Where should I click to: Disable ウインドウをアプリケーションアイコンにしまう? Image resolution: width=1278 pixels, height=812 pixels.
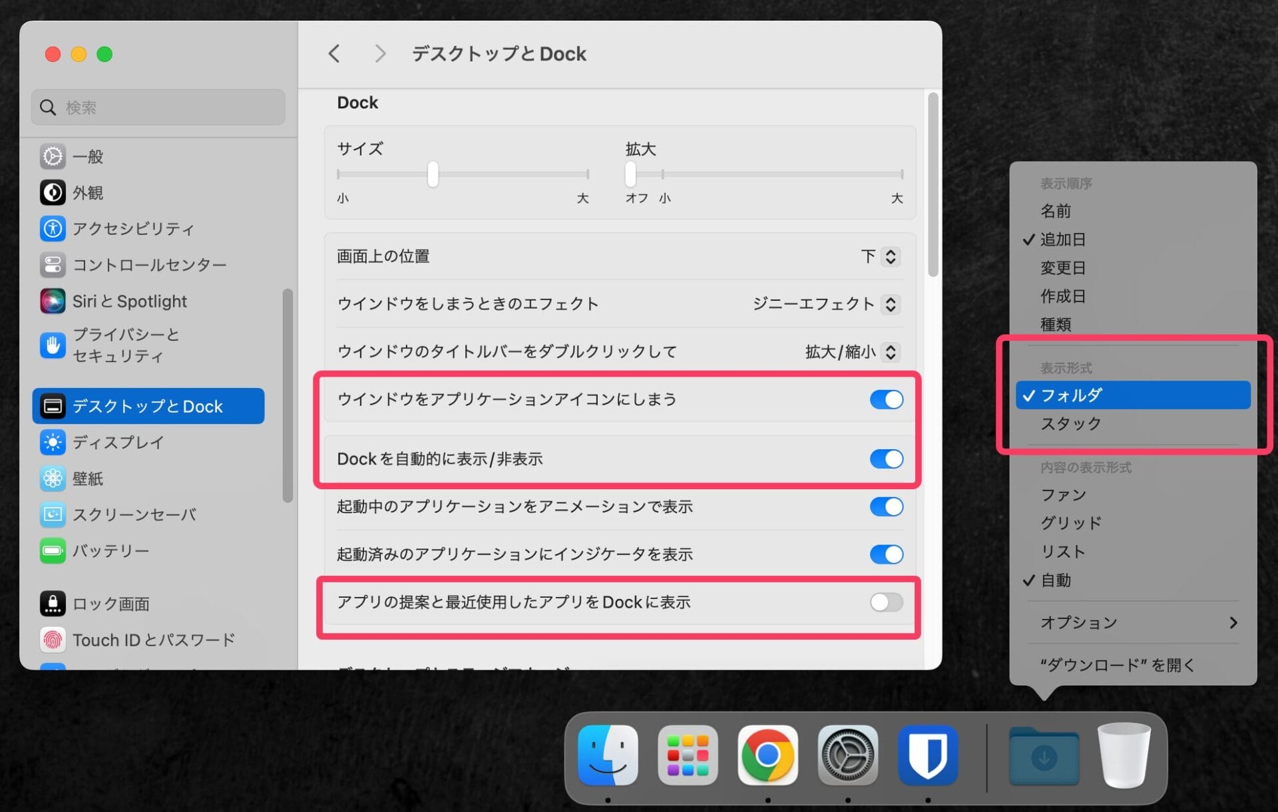(x=886, y=399)
